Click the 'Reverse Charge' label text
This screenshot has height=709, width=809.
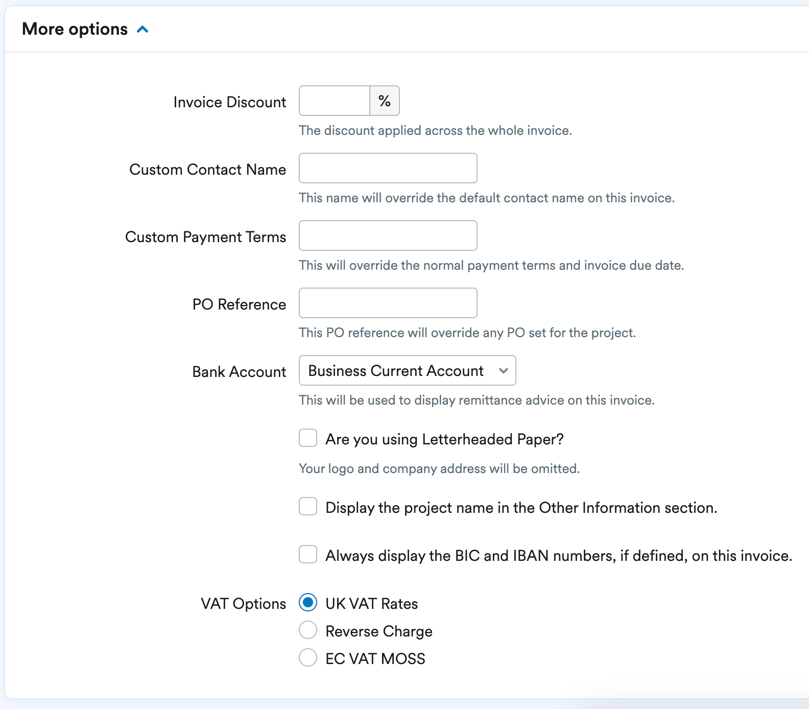point(379,631)
